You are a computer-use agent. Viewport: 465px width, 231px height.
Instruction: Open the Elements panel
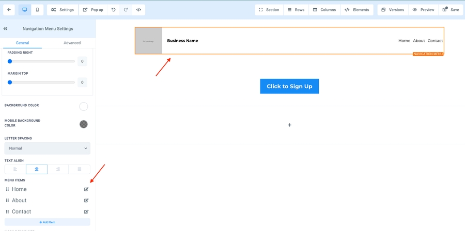[357, 10]
